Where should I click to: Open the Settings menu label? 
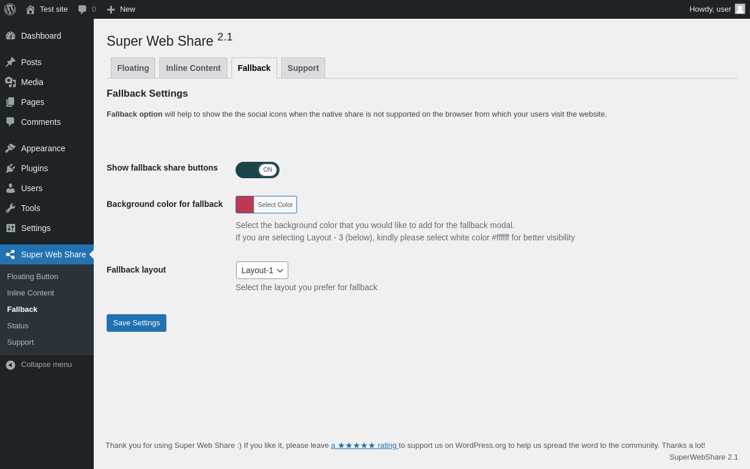pyautogui.click(x=36, y=228)
